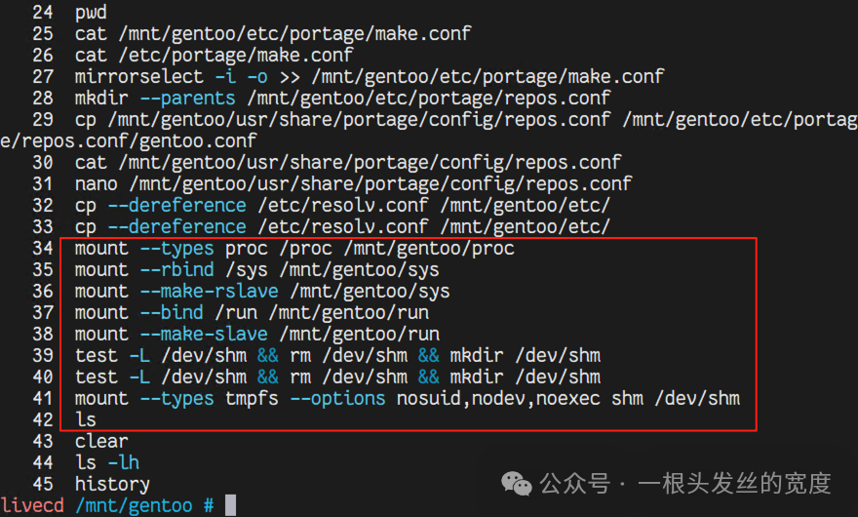Screen dimensions: 858x517
Task: Click the '--rbind' option on line 35
Action: [x=176, y=270]
